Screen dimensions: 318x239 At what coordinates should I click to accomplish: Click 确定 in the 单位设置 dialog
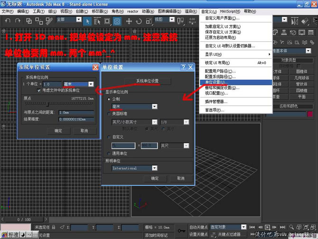155,179
